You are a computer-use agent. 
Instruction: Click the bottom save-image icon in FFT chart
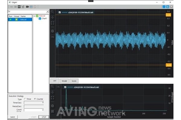point(52,111)
